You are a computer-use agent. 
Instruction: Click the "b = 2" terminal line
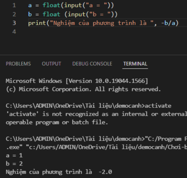[14, 164]
